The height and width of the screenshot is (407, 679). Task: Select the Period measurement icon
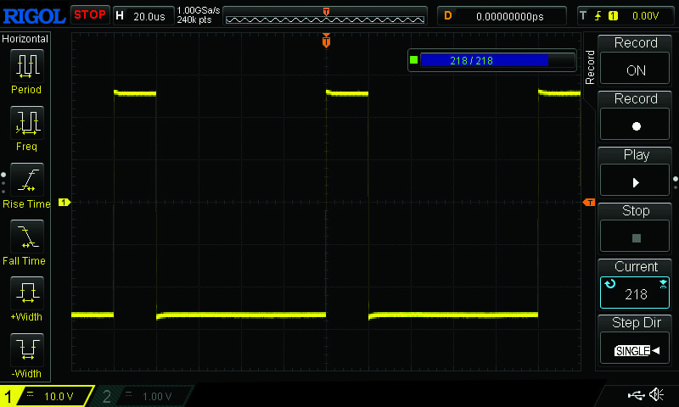pyautogui.click(x=25, y=71)
